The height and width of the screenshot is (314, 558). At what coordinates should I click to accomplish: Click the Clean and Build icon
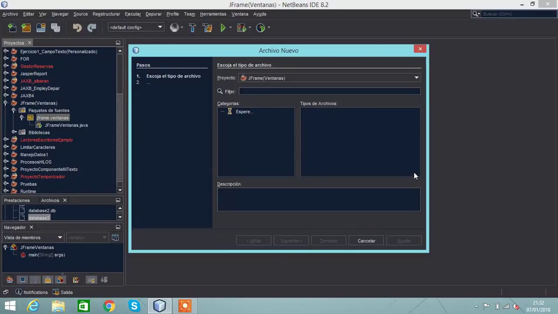208,27
